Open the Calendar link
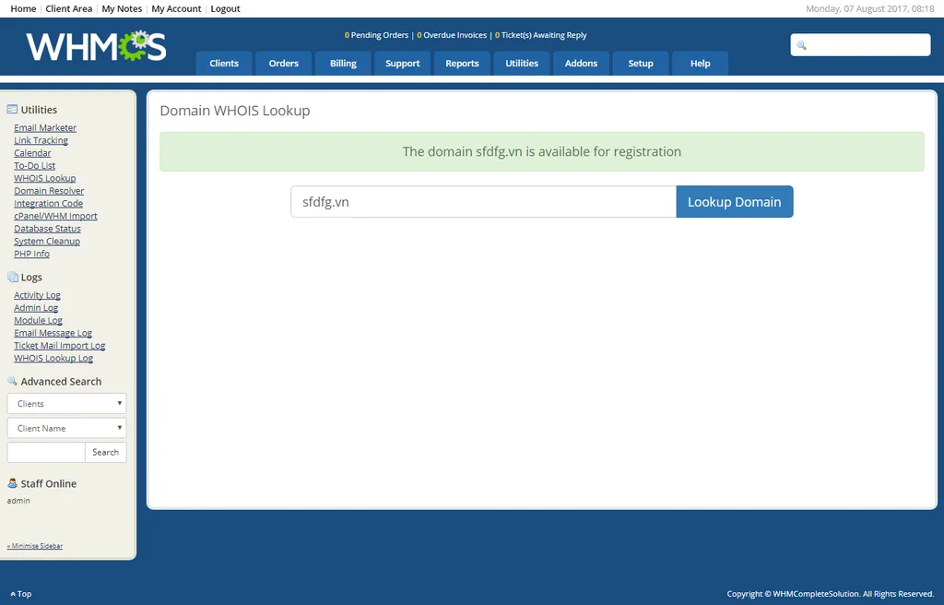Screen dimensions: 944x605 click(32, 153)
